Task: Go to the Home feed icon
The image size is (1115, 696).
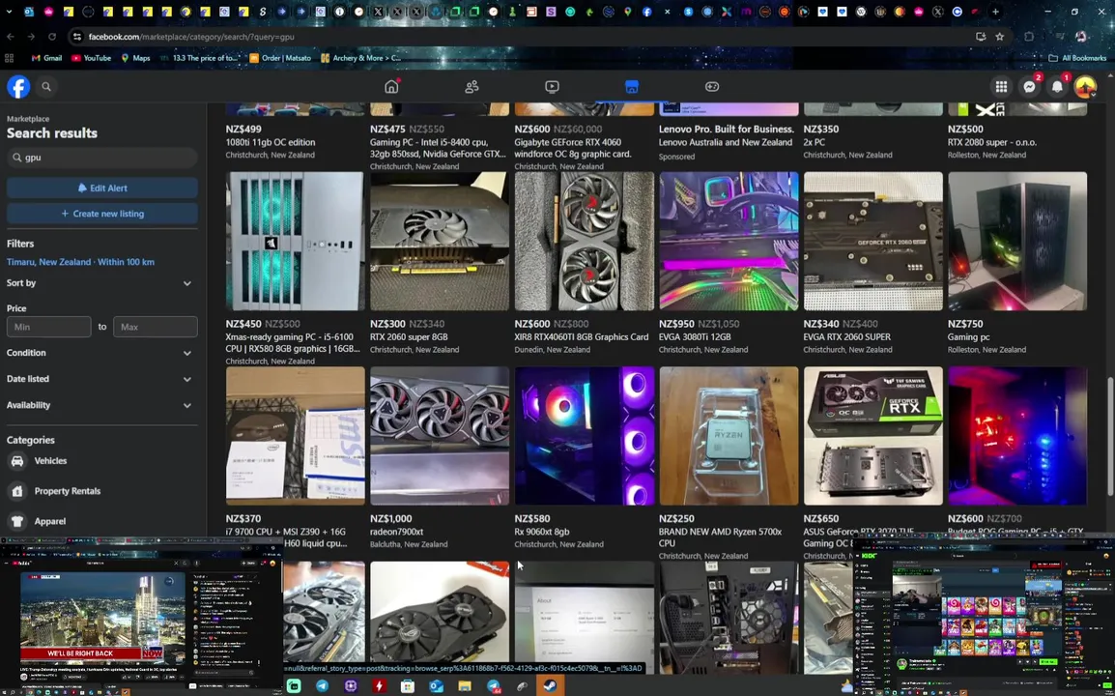Action: tap(391, 87)
